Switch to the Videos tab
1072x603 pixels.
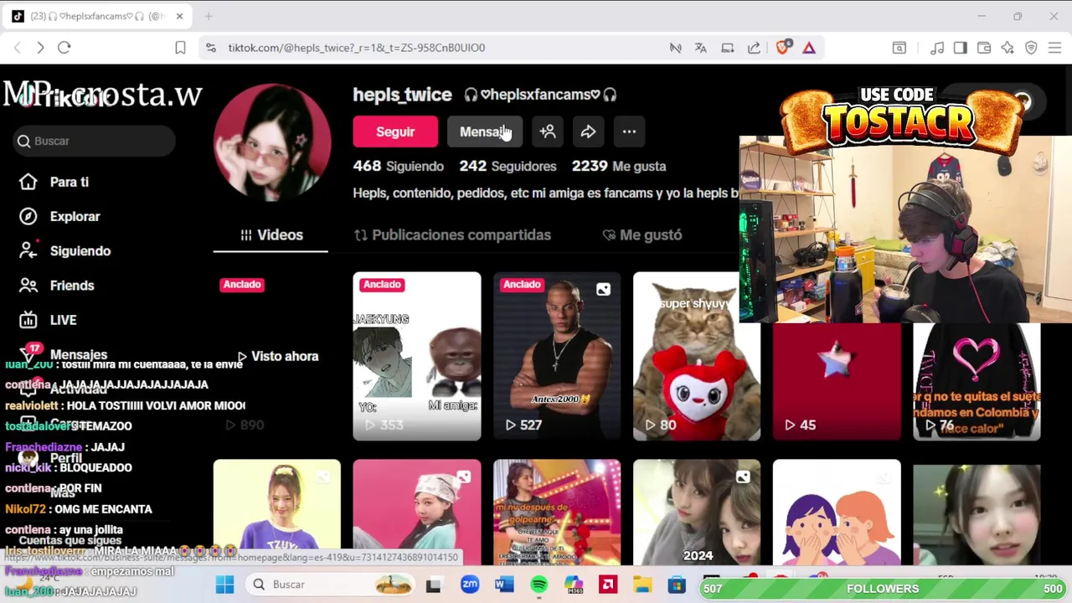(271, 235)
